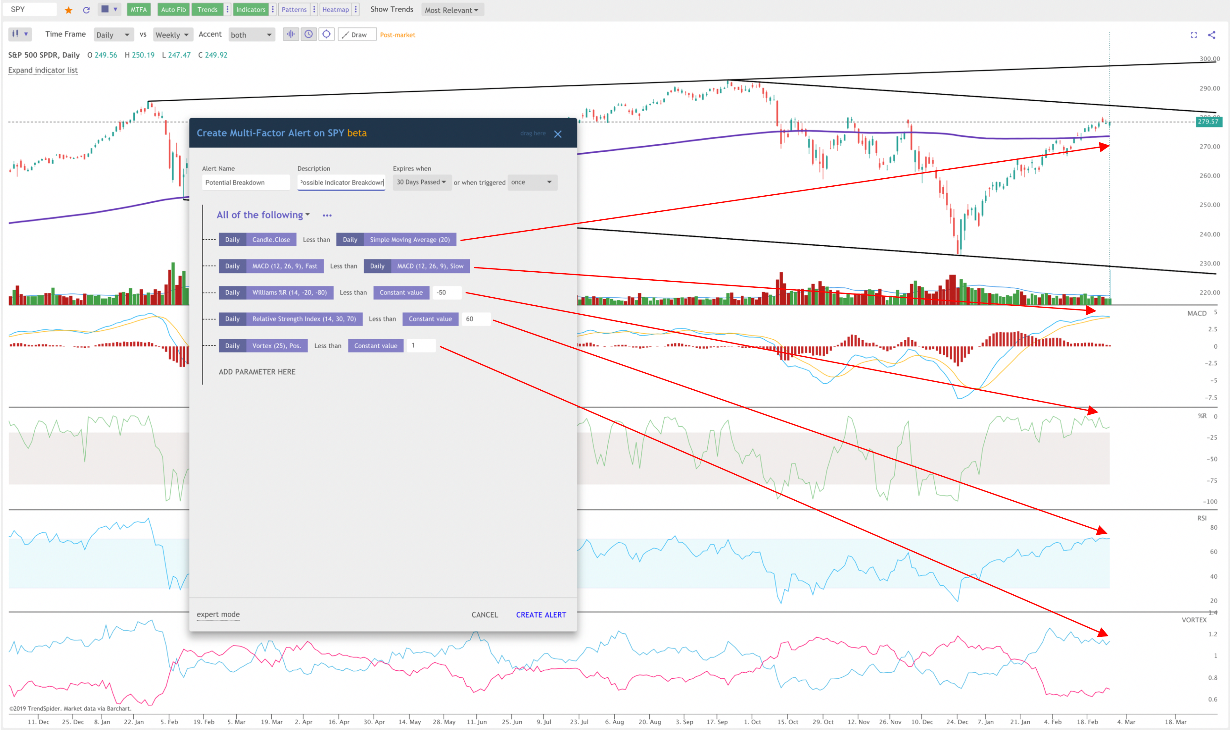The image size is (1230, 730).
Task: Expand the All of the following selector
Action: tap(263, 215)
